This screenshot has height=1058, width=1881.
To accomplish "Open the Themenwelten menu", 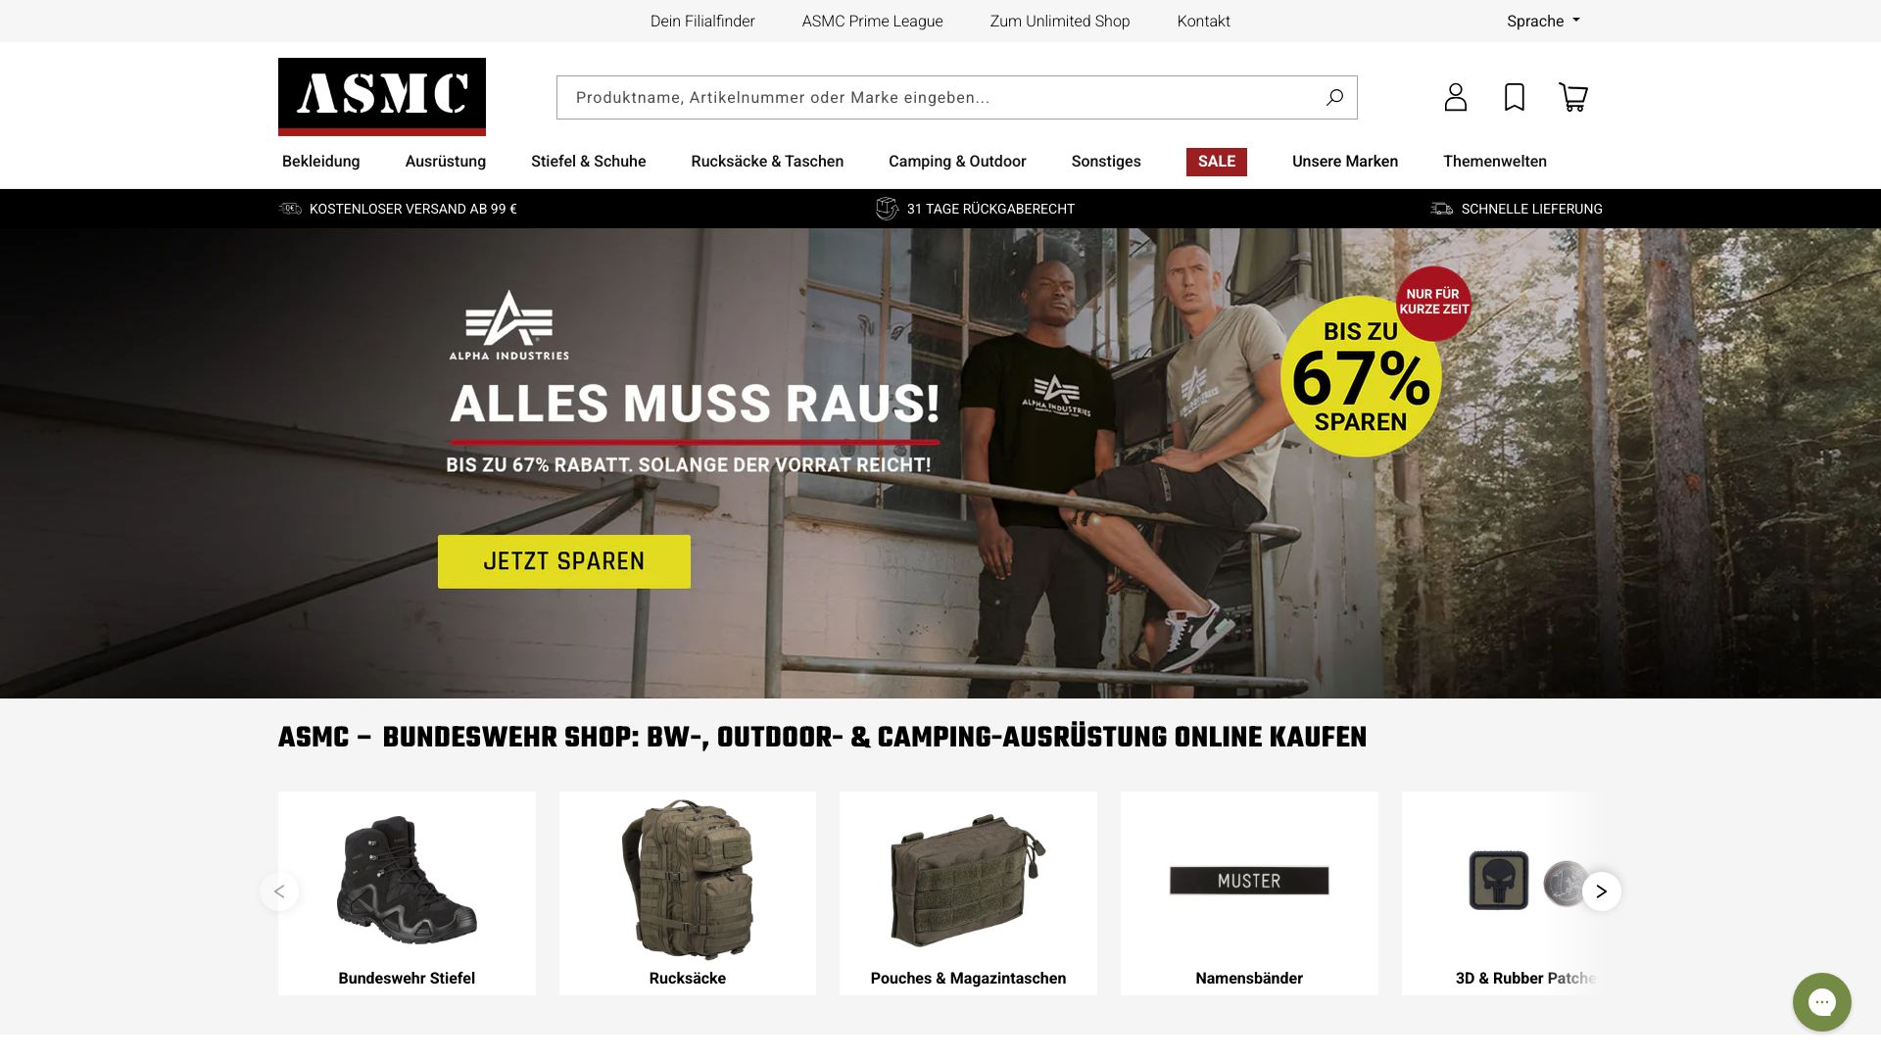I will coord(1495,162).
